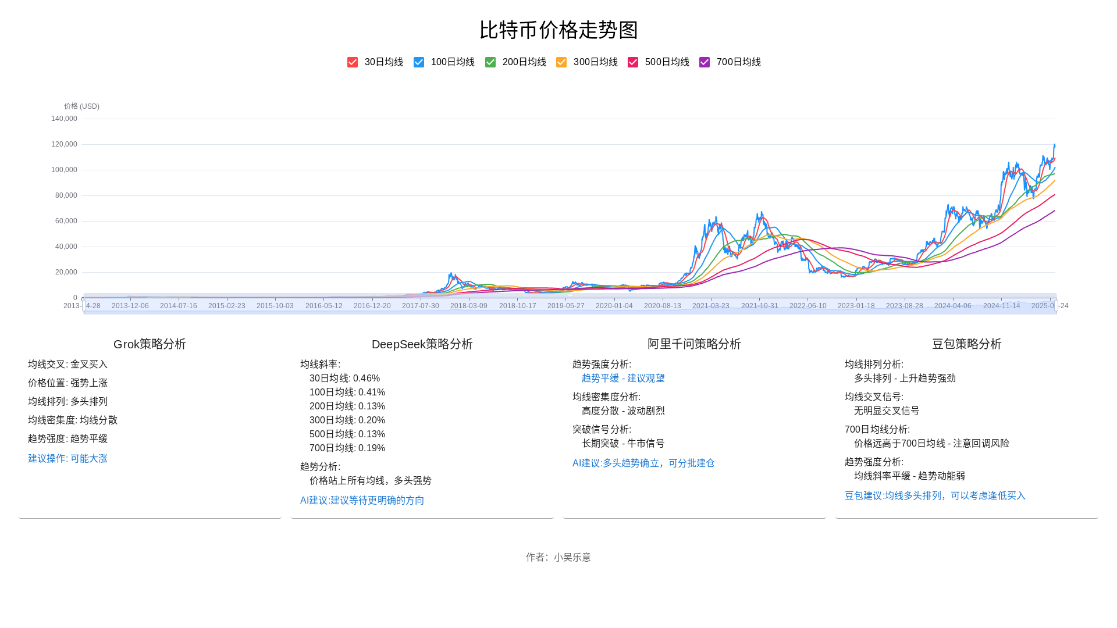The width and height of the screenshot is (1117, 628).
Task: Click 高度分散 - 波动剧烈 text
Action: (x=623, y=411)
